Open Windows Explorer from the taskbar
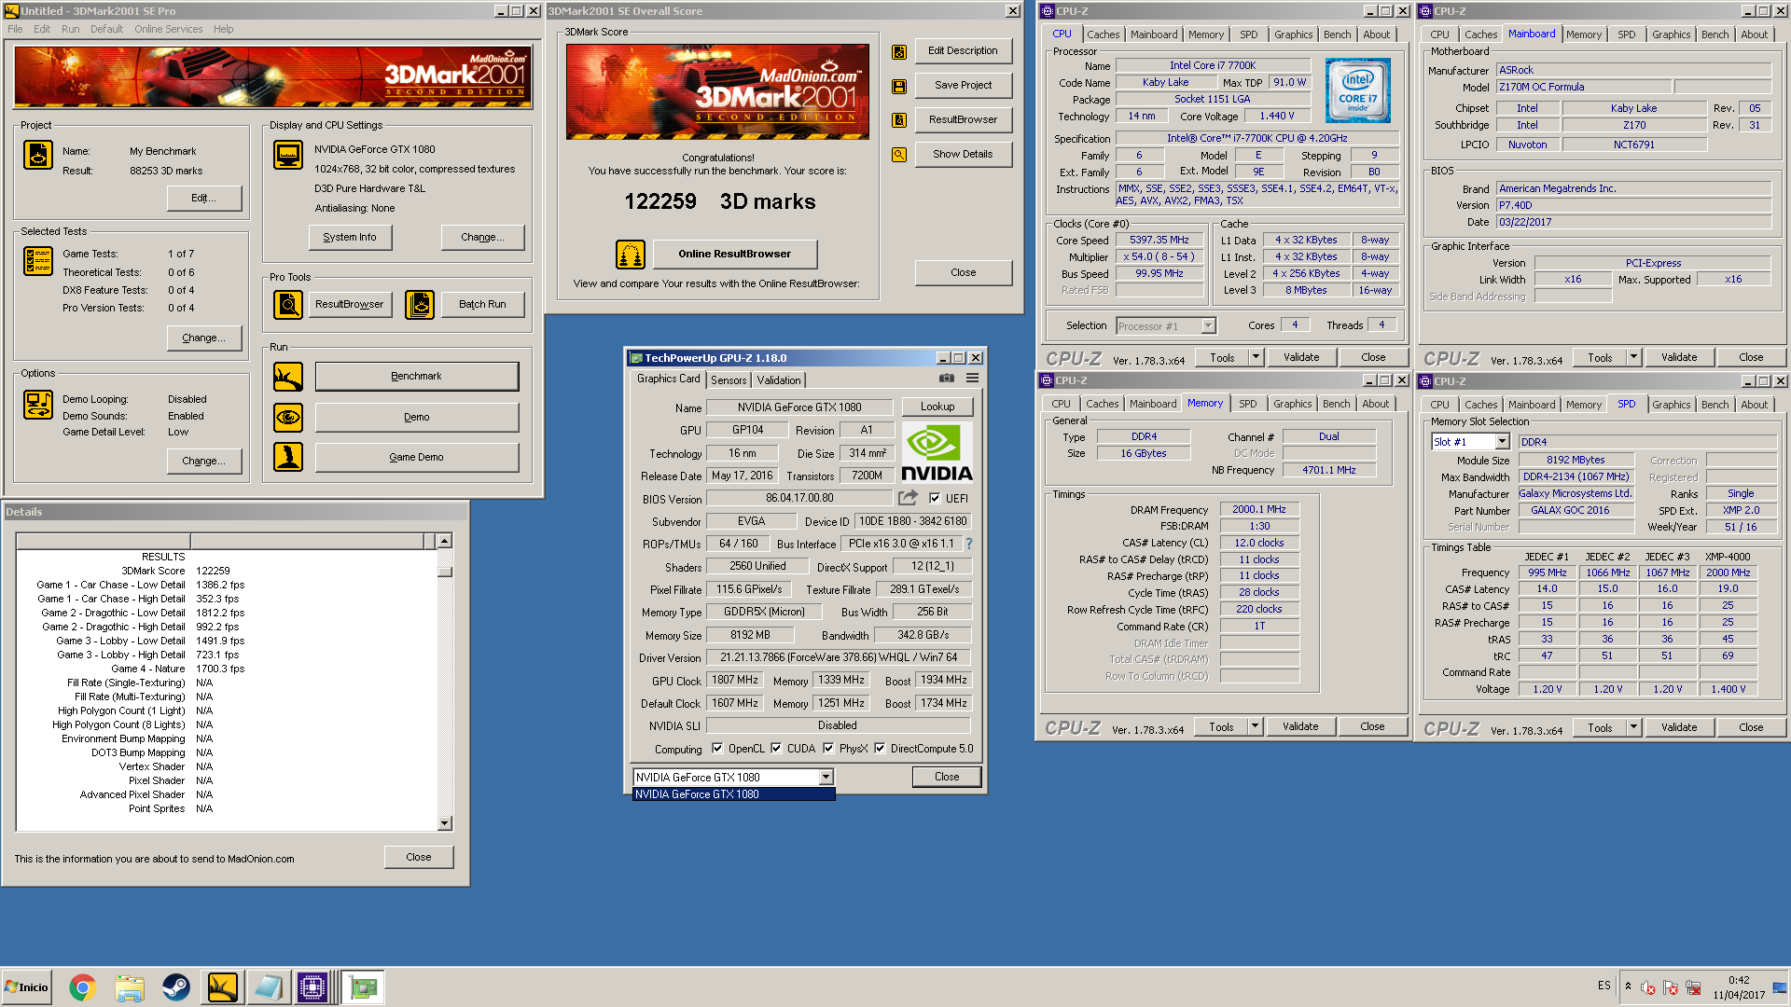 click(130, 987)
